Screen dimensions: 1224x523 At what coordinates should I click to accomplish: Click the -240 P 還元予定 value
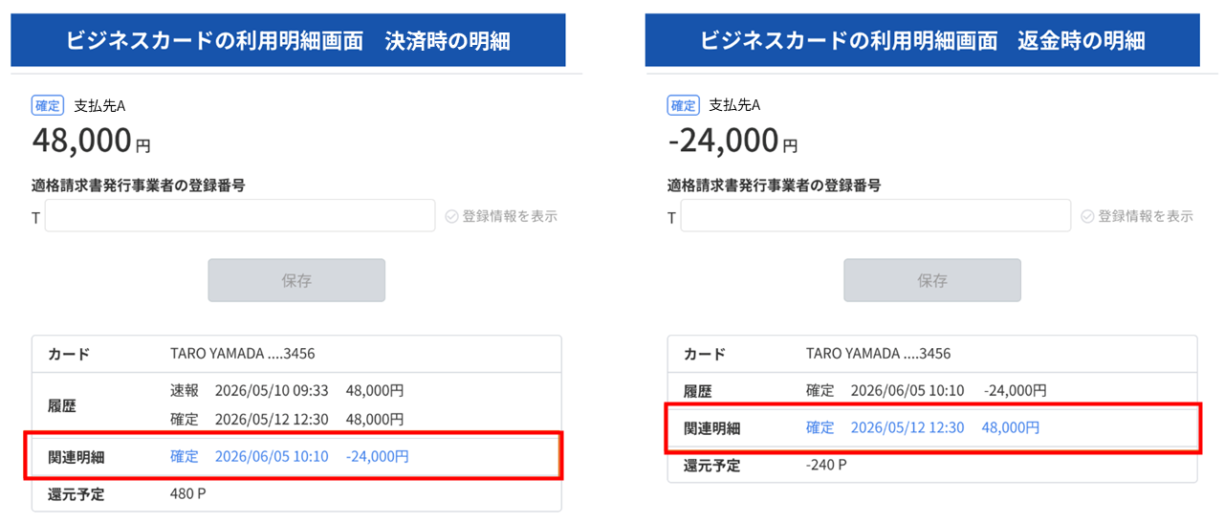tap(827, 465)
